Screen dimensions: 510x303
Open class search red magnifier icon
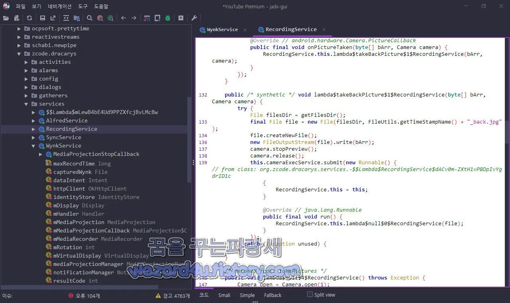click(x=100, y=18)
